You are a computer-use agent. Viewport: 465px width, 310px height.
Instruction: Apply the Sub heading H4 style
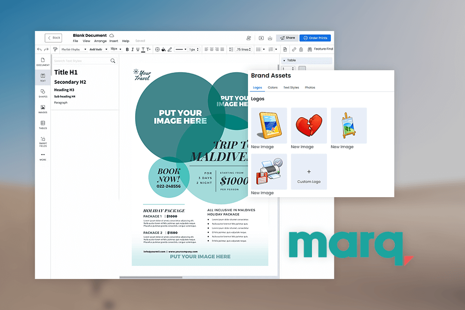64,96
